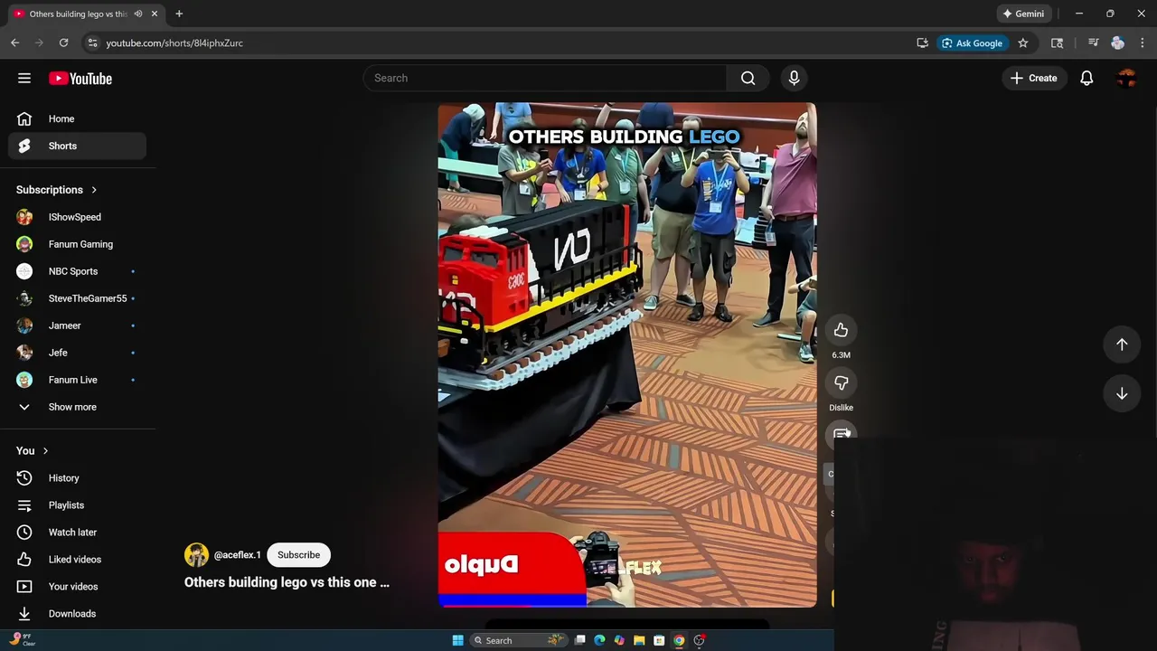Viewport: 1157px width, 651px height.
Task: Open a new browser tab
Action: tap(179, 14)
